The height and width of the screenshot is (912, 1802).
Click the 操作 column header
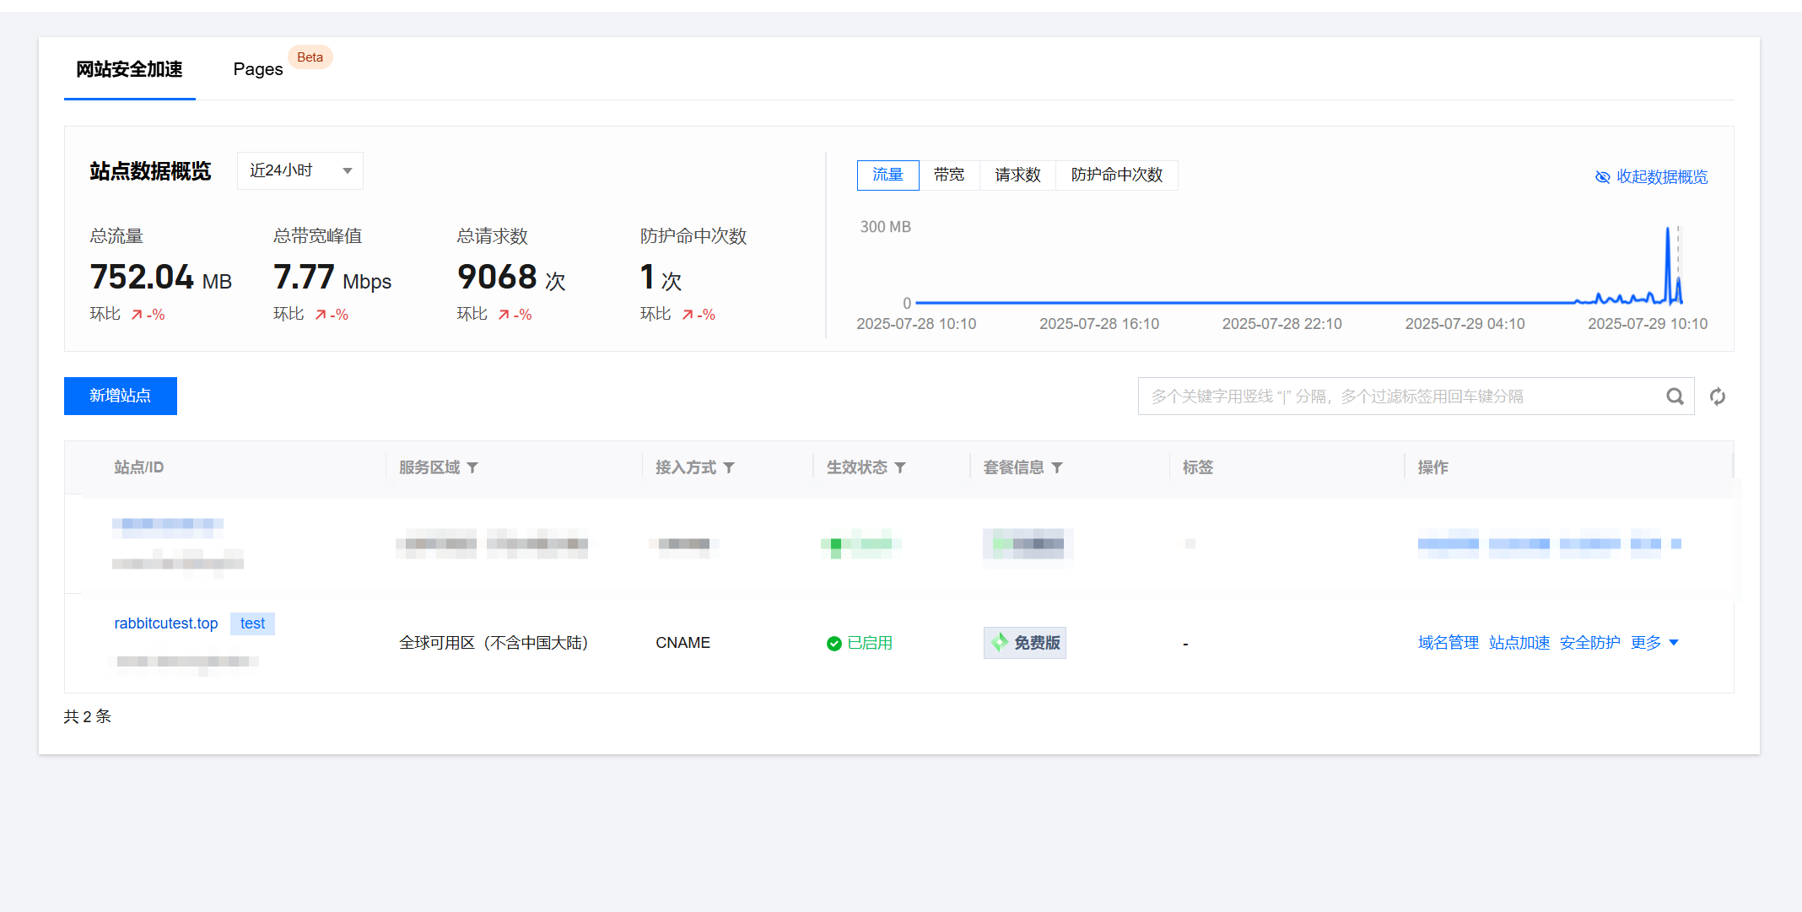click(1433, 467)
